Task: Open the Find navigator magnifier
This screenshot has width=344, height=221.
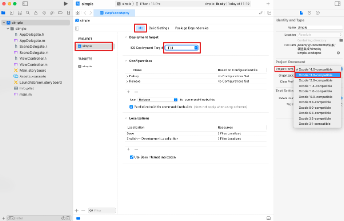Action: pyautogui.click(x=28, y=13)
